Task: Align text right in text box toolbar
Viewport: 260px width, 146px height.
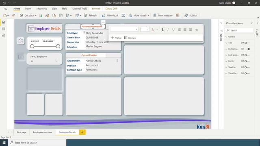Action: pyautogui.click(x=191, y=30)
